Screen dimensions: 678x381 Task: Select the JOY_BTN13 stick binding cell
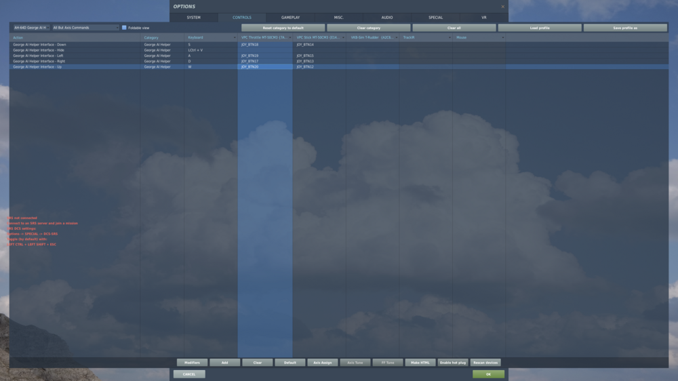pyautogui.click(x=319, y=62)
